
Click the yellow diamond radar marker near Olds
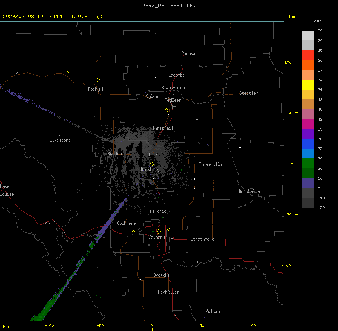[152, 164]
